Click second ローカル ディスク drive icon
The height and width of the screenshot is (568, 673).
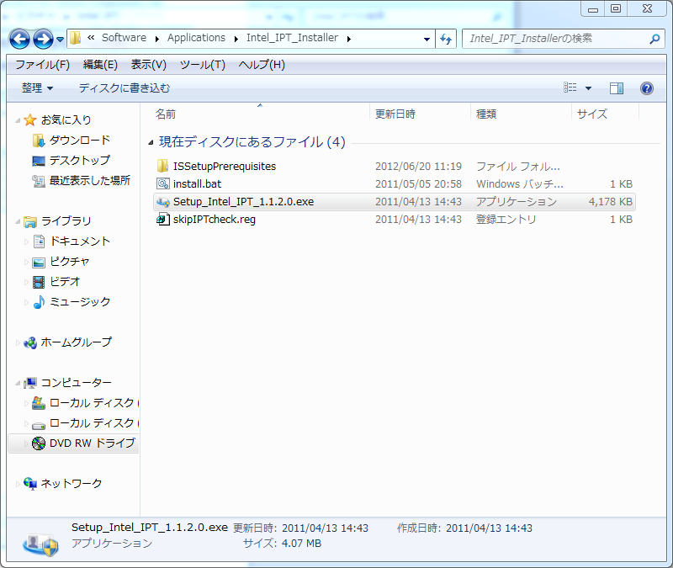(39, 424)
